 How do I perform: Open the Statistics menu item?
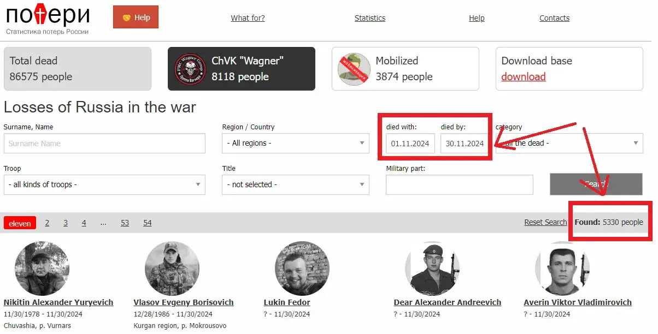click(x=370, y=18)
